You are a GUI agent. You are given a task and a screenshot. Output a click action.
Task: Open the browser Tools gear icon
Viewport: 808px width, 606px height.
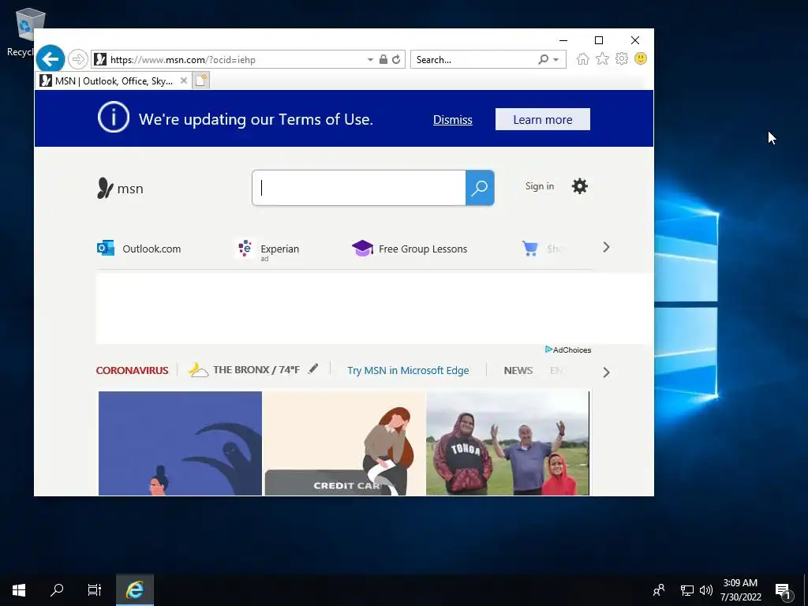[622, 58]
